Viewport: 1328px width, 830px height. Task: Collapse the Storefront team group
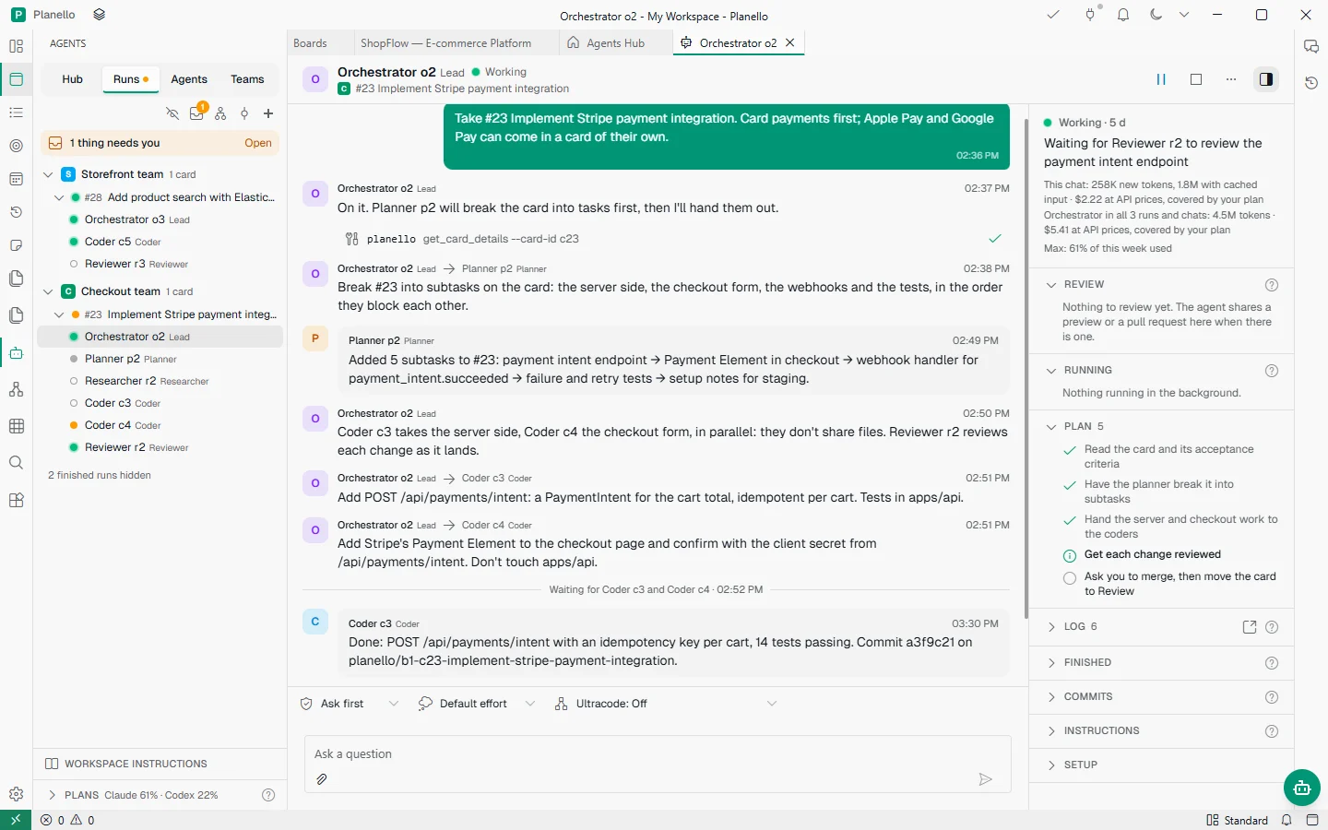pyautogui.click(x=48, y=174)
